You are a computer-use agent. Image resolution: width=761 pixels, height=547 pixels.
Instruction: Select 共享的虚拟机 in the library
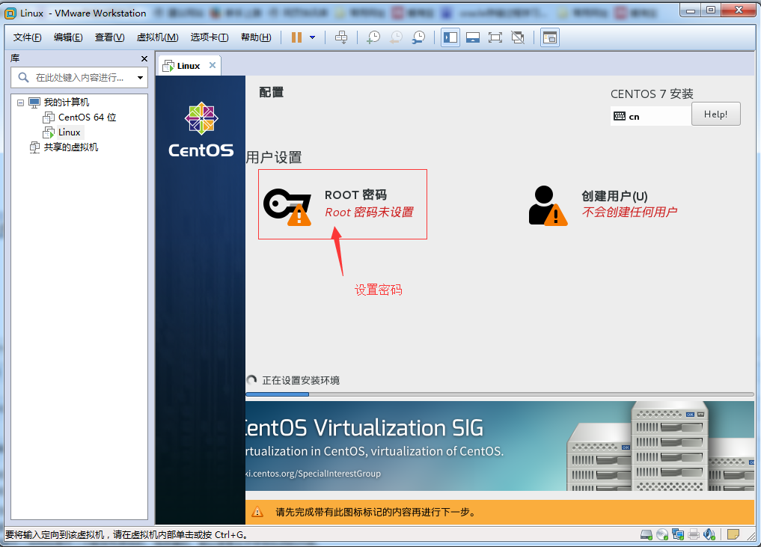(71, 147)
